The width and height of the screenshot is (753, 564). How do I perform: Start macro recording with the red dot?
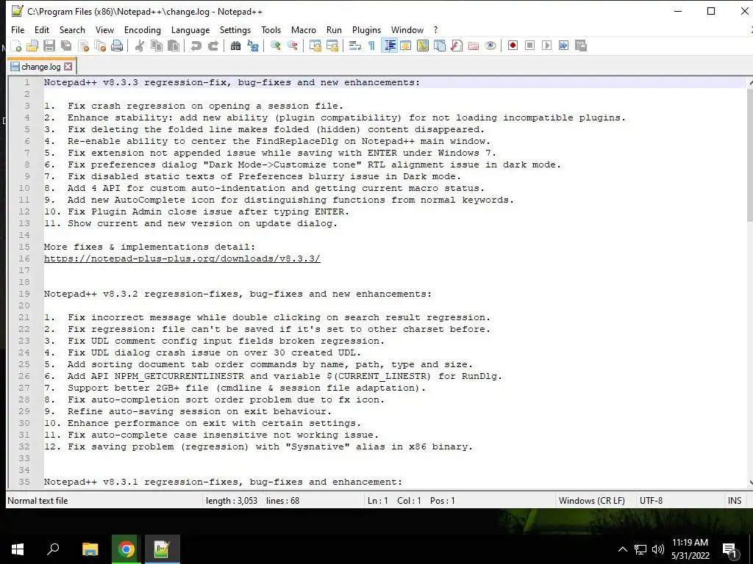pyautogui.click(x=513, y=46)
